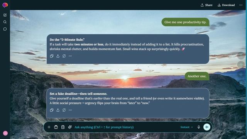
Task: Open the chat bubble icon in sidebar
Action: [5, 29]
